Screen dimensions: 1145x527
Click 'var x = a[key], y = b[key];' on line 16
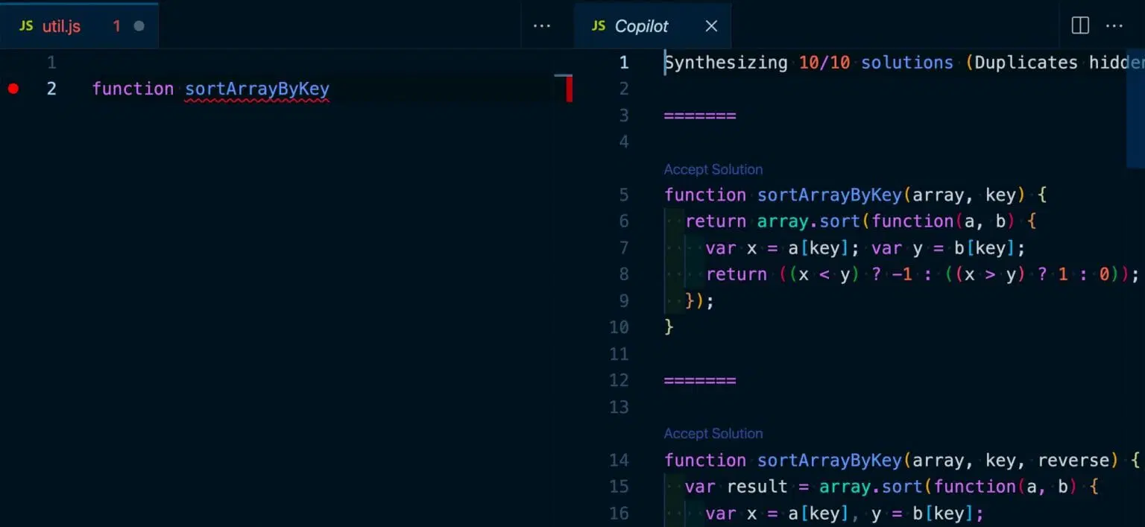[845, 513]
